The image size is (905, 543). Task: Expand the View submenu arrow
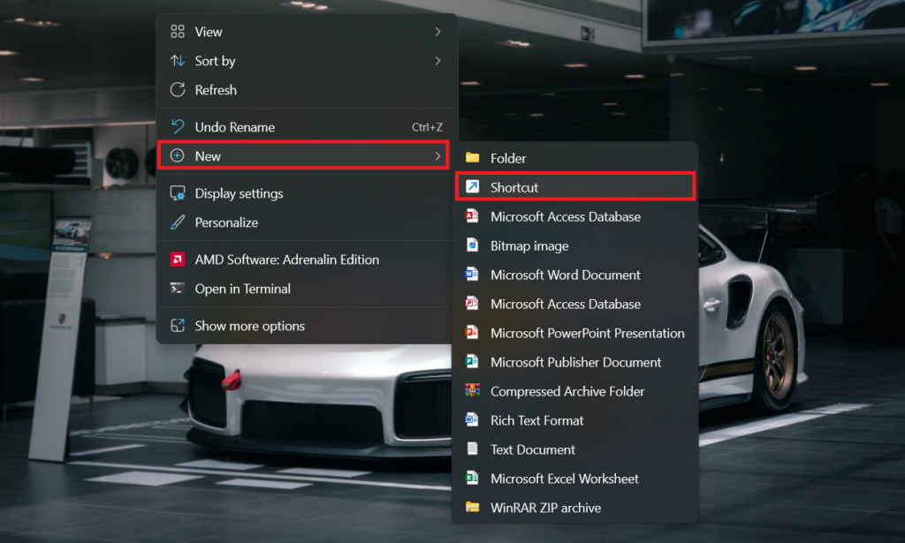point(437,32)
